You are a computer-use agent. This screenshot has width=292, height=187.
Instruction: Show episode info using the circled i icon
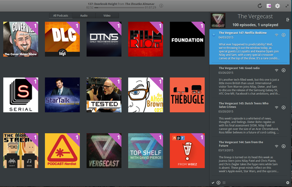[161, 6]
